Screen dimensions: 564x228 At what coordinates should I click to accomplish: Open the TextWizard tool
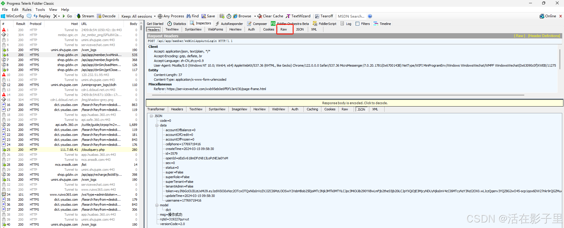coord(298,16)
